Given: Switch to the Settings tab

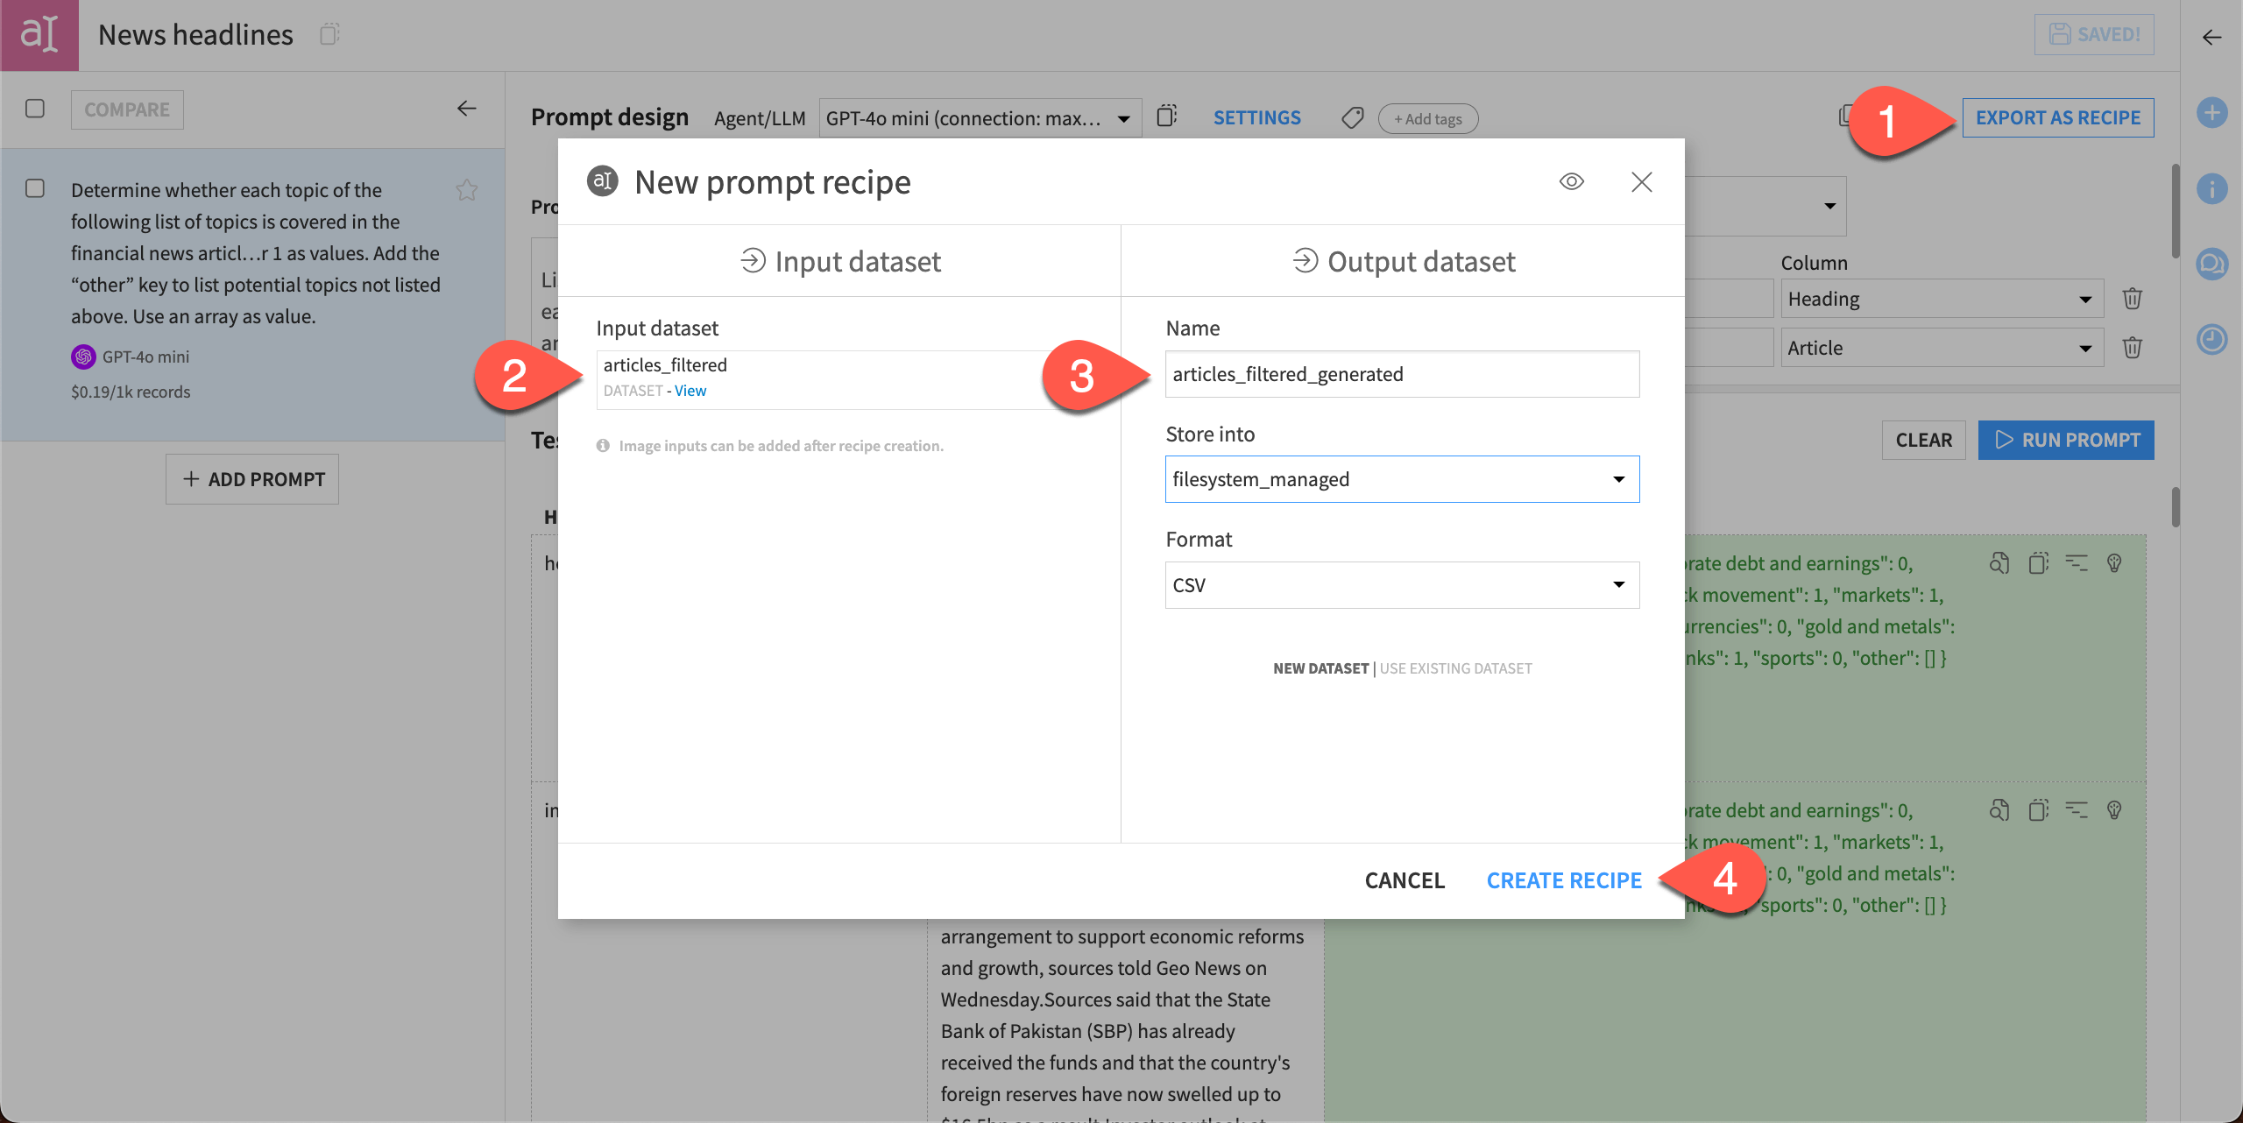Looking at the screenshot, I should 1256,117.
